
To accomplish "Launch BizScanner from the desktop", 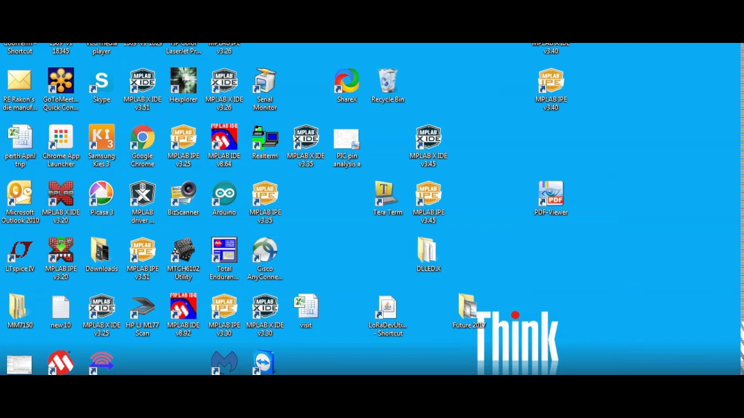I will (183, 199).
